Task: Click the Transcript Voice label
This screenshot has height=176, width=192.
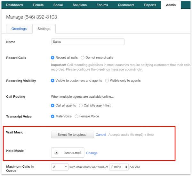Action: pos(19,116)
